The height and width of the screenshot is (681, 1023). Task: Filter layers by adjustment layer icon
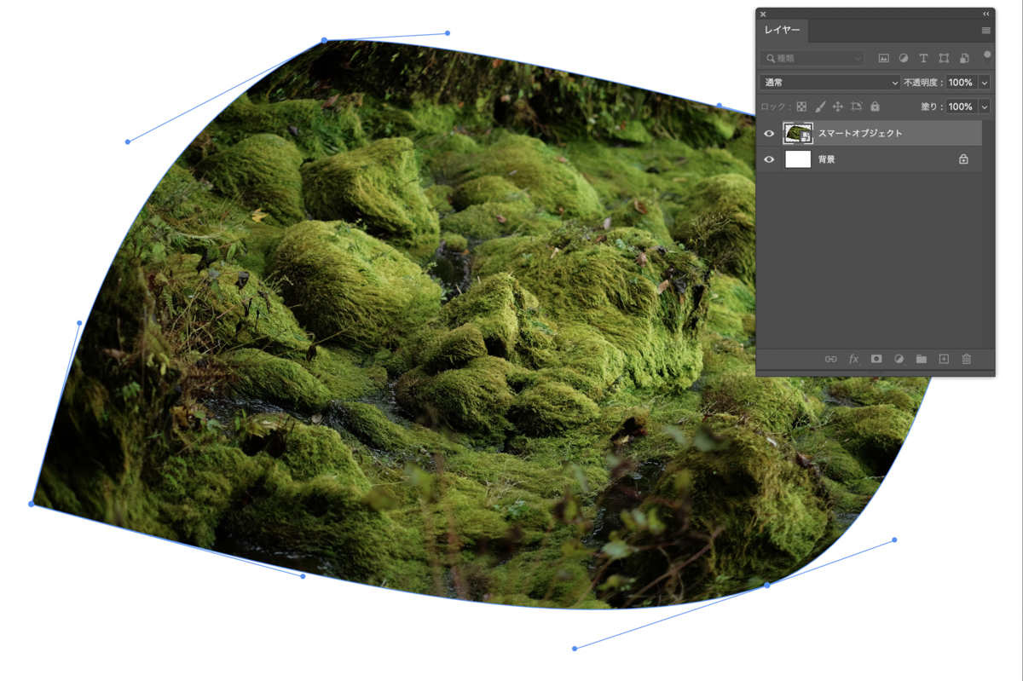(x=904, y=58)
